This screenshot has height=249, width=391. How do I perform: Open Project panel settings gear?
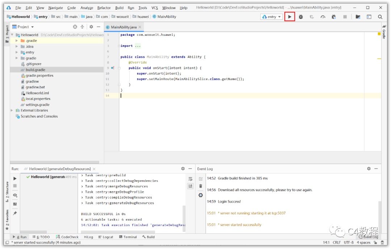click(91, 27)
